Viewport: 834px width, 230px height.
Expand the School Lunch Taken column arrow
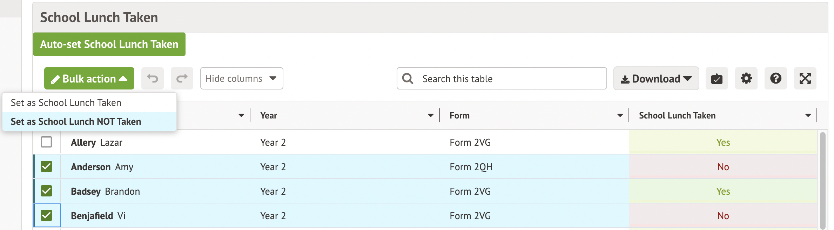808,115
